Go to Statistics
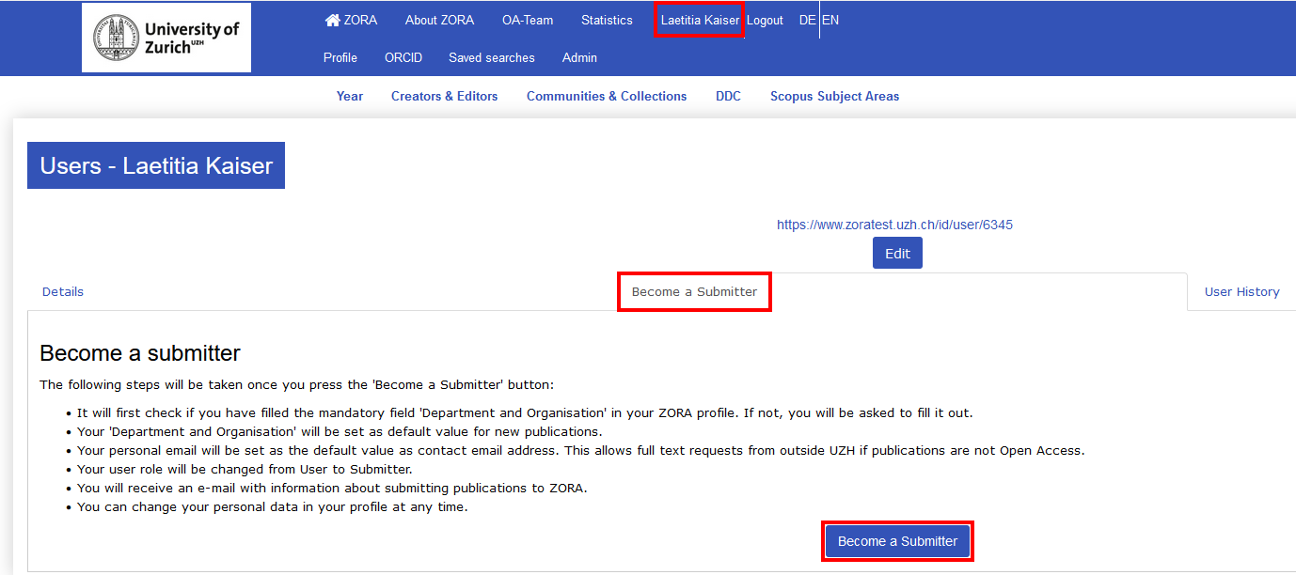1296x575 pixels. pyautogui.click(x=607, y=20)
